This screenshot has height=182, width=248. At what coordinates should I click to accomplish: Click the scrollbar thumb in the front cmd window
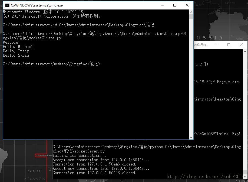click(x=191, y=16)
